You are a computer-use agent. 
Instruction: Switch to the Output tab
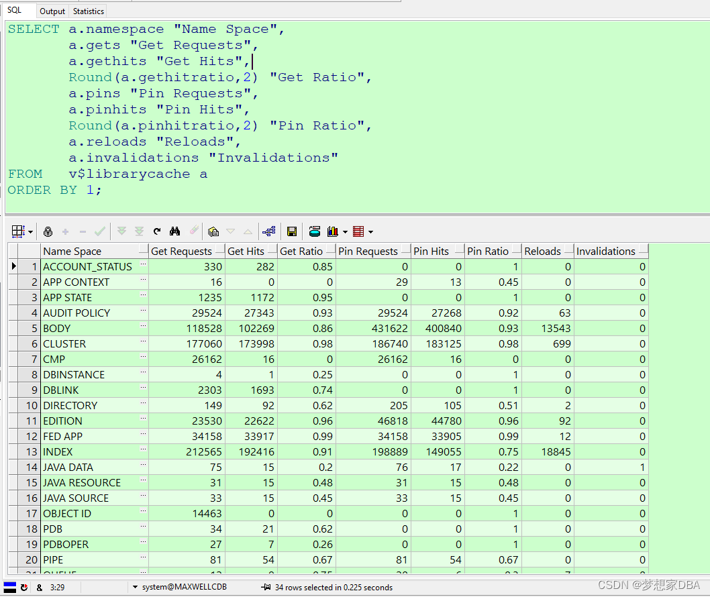click(x=52, y=11)
